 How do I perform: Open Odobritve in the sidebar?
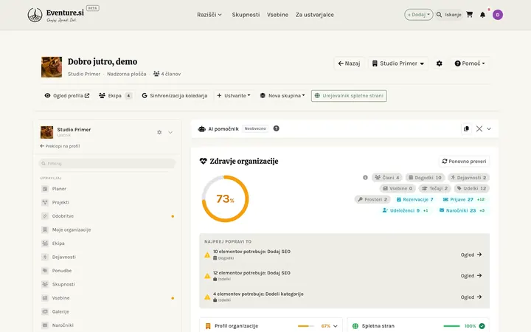pyautogui.click(x=107, y=215)
